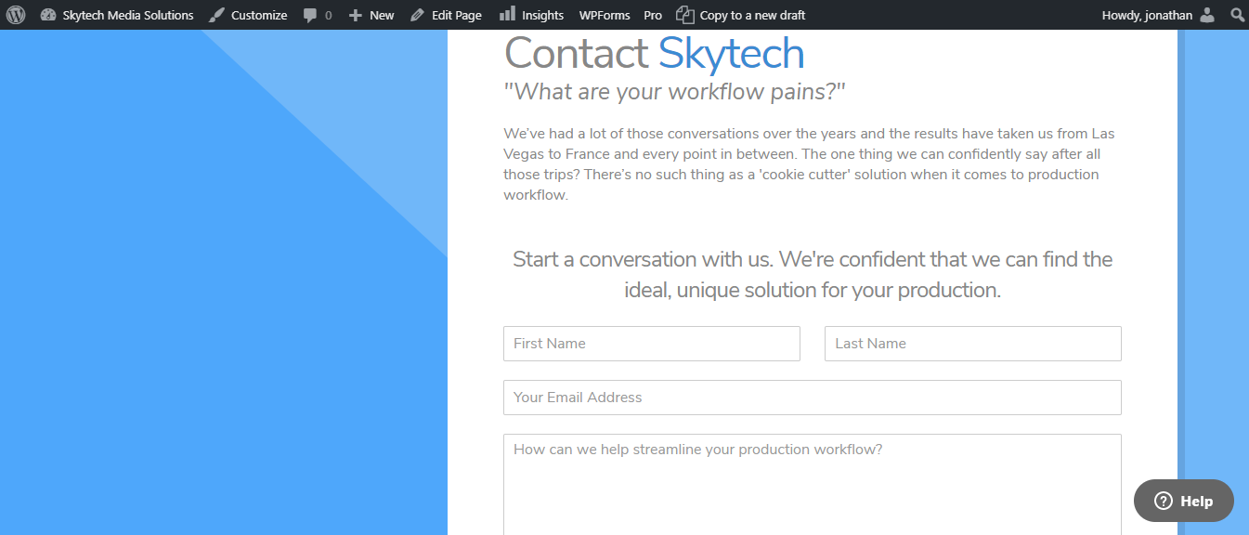Select the Pro menu item
The height and width of the screenshot is (535, 1249).
[x=653, y=15]
